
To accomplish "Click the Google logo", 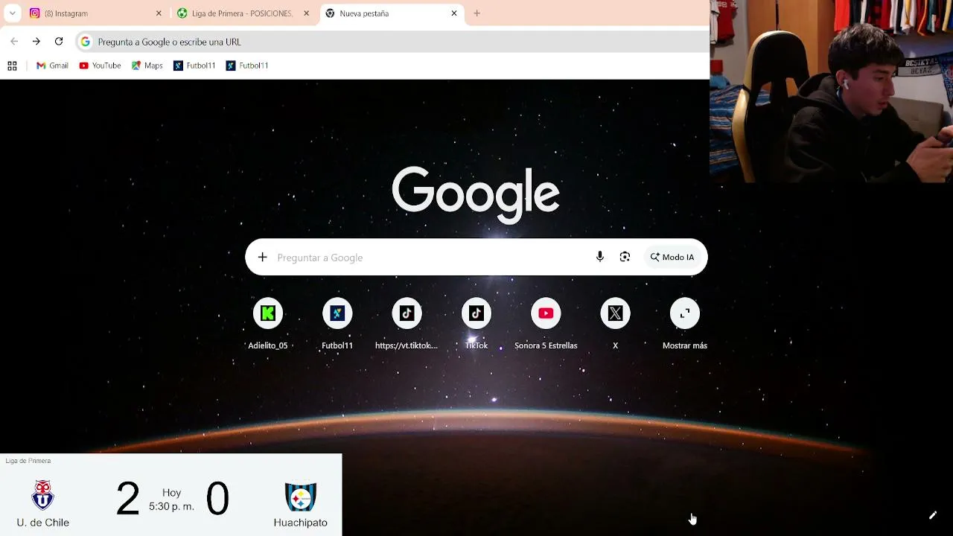I will click(476, 194).
